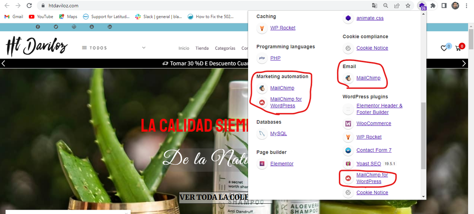Open the Chrome profile avatar

click(455, 6)
